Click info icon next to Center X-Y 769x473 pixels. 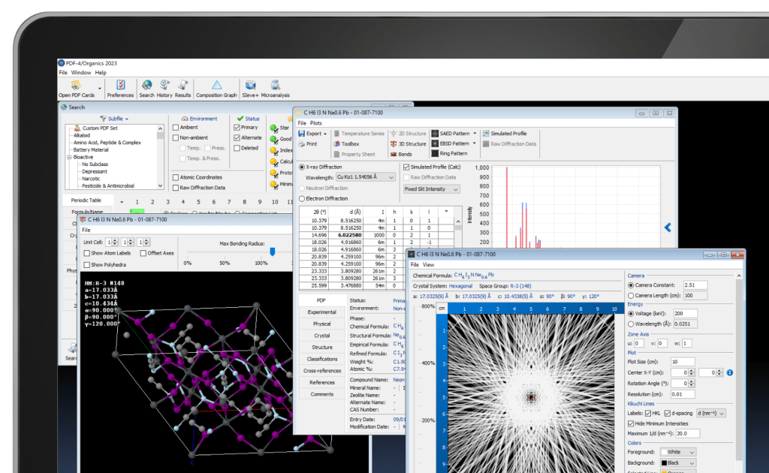pyautogui.click(x=730, y=372)
